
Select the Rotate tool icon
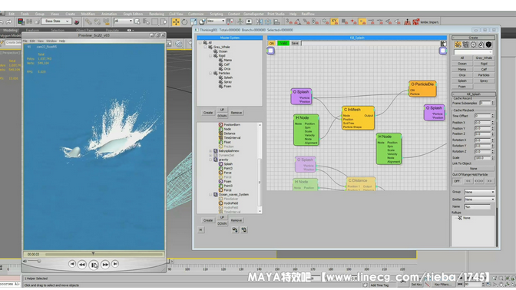tap(184, 21)
